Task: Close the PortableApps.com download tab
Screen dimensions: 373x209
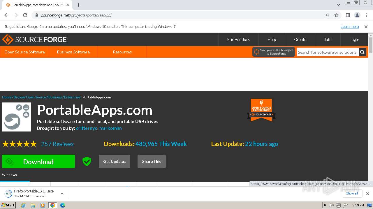Action: pyautogui.click(x=68, y=5)
